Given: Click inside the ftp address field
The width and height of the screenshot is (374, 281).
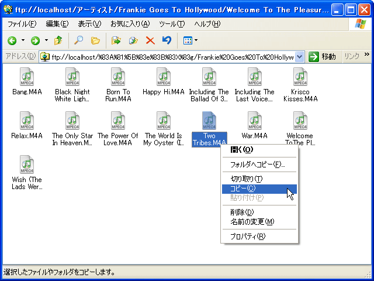Looking at the screenshot, I should point(173,57).
